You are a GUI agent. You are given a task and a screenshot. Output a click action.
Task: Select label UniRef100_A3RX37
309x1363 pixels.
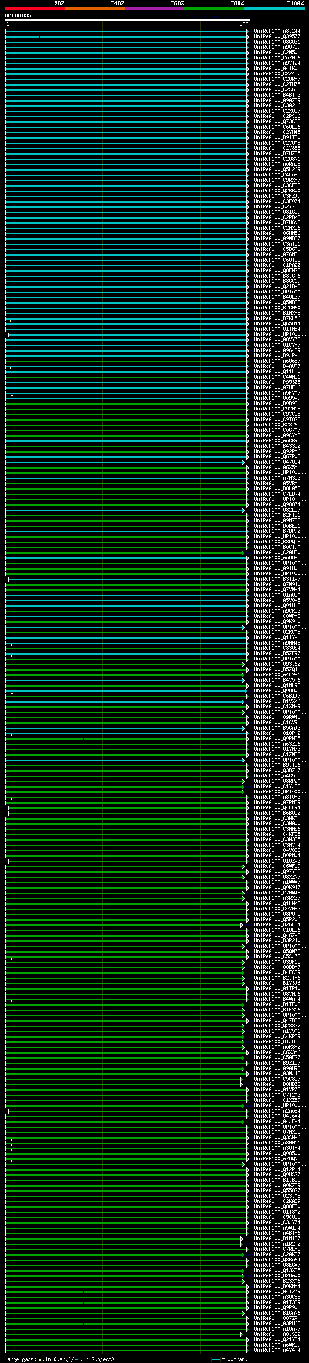277,898
